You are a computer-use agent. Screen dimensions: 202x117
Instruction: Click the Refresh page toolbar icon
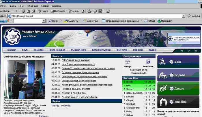coord(29,11)
